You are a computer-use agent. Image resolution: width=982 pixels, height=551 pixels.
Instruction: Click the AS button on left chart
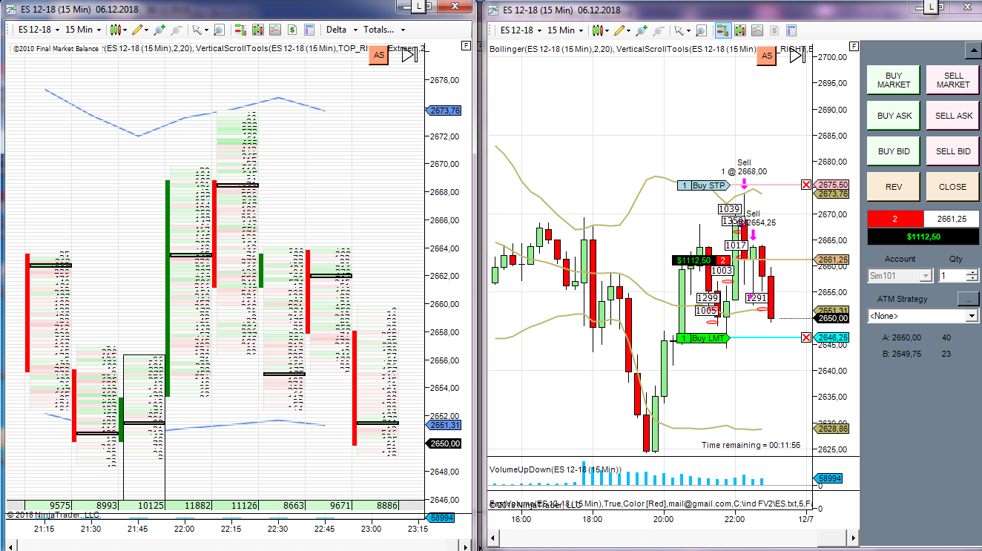(x=379, y=55)
